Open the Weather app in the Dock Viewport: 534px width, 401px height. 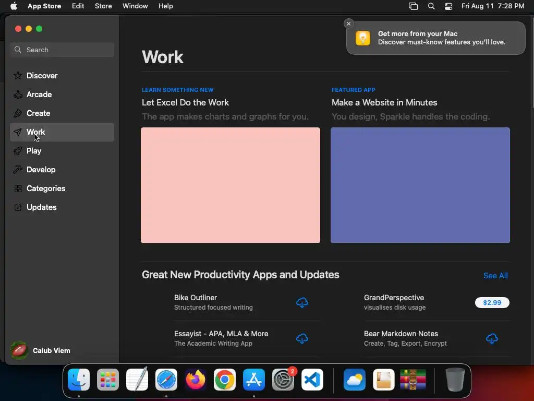point(355,380)
